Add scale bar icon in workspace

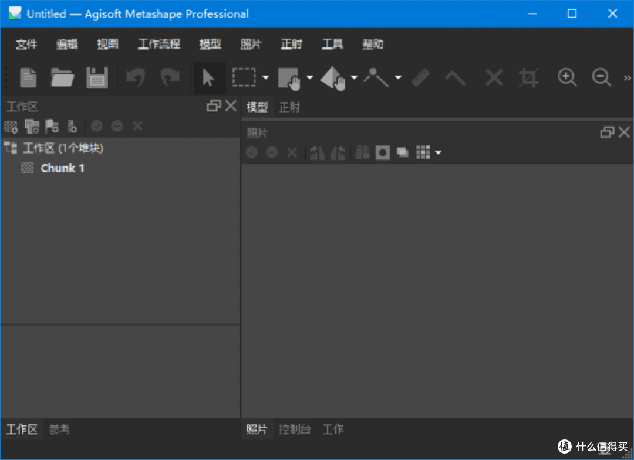point(72,127)
